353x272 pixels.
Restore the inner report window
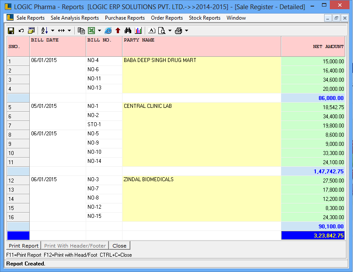336,18
